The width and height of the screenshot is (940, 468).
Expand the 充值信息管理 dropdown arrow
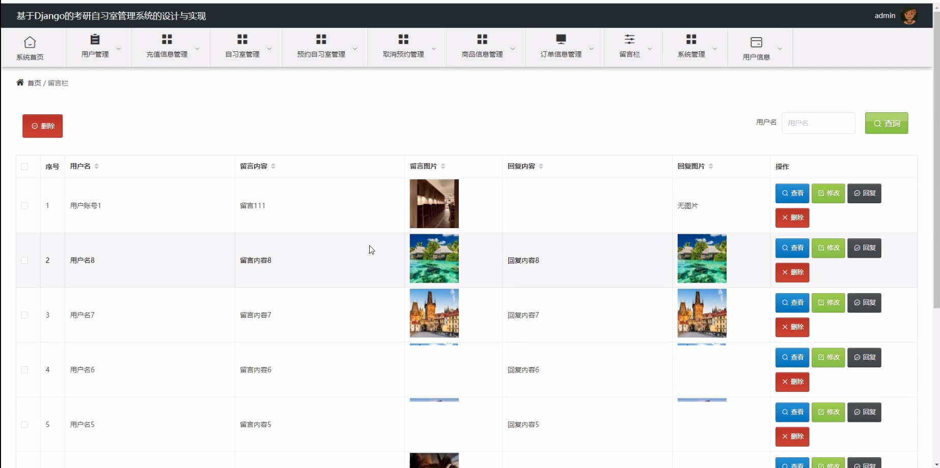(198, 49)
